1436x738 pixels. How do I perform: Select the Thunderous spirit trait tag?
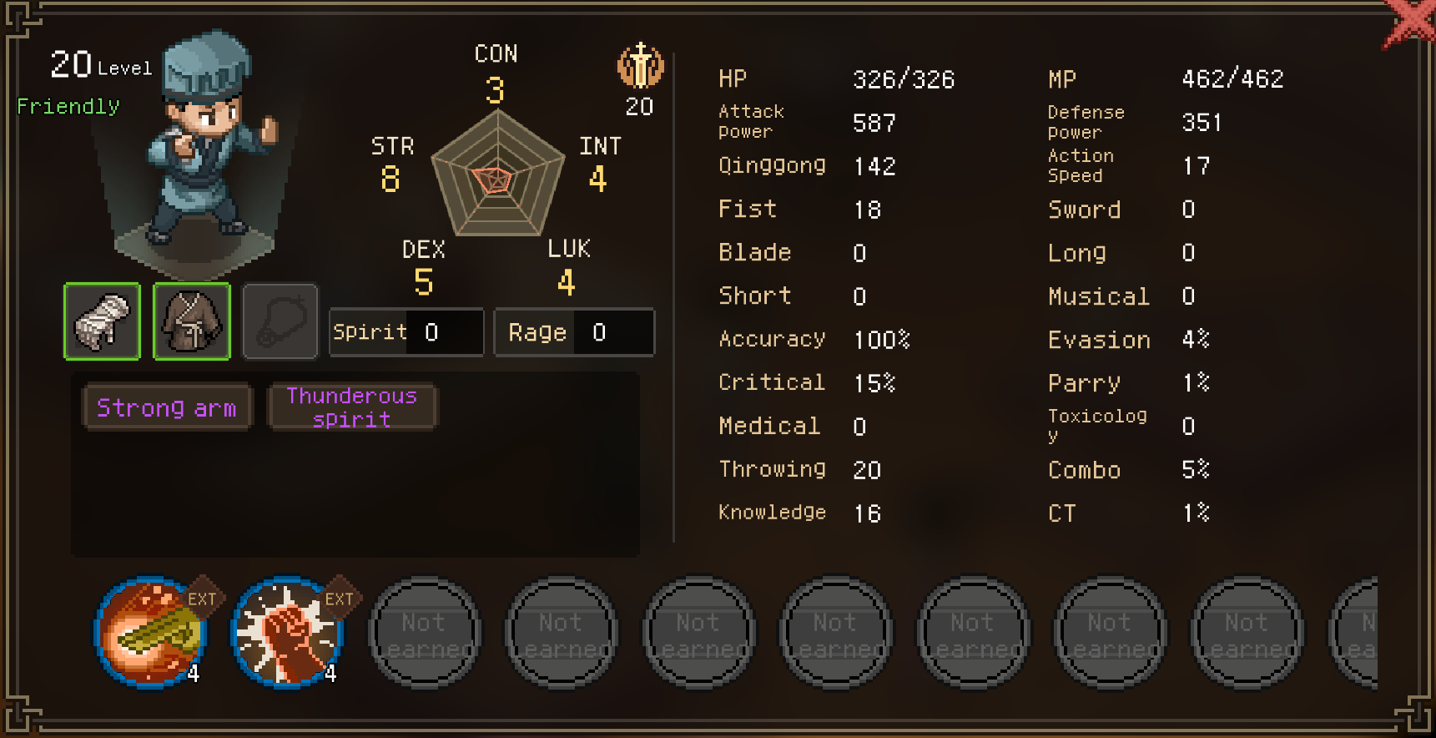[x=351, y=407]
